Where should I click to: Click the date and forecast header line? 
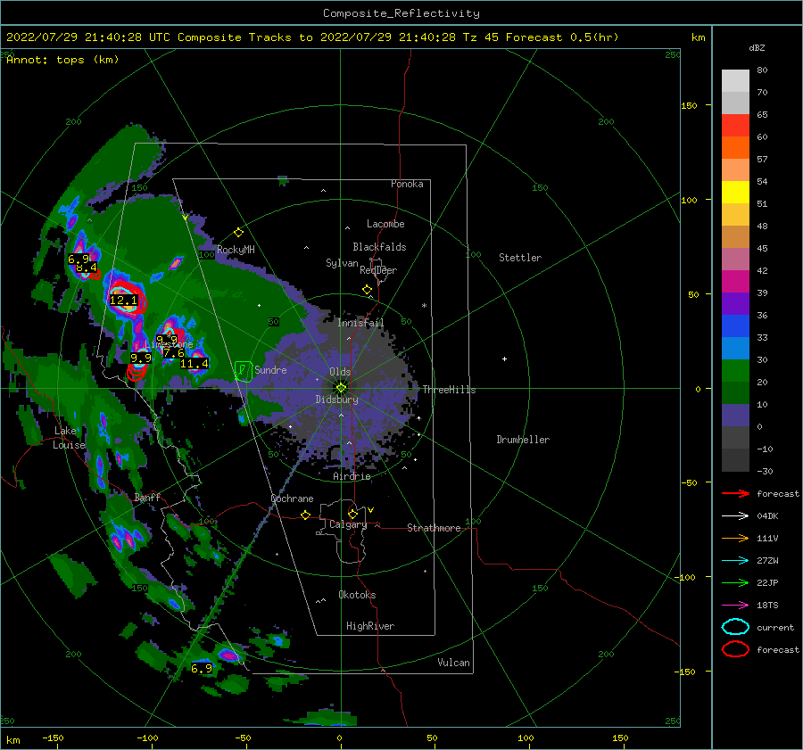(x=312, y=37)
